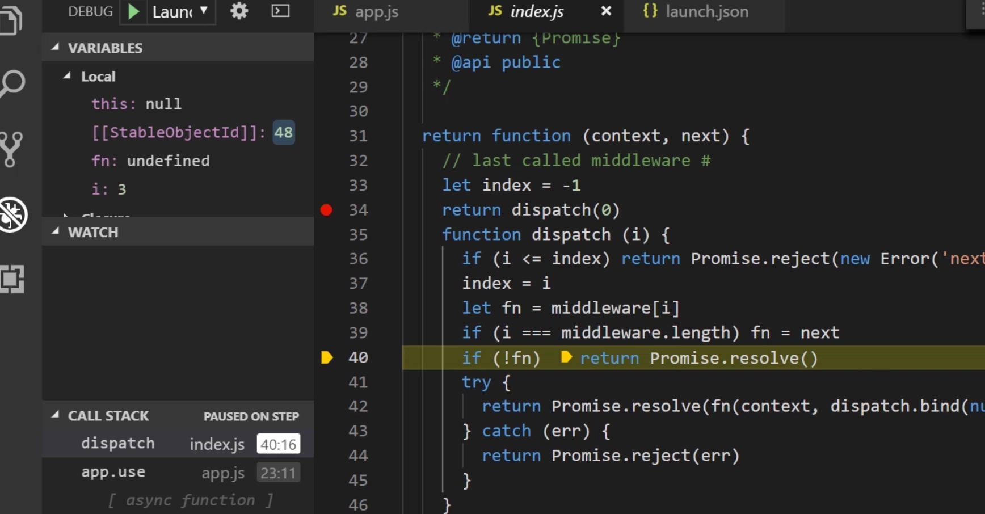Start debugging with the green play button
Screen dimensions: 985x514
tap(133, 11)
